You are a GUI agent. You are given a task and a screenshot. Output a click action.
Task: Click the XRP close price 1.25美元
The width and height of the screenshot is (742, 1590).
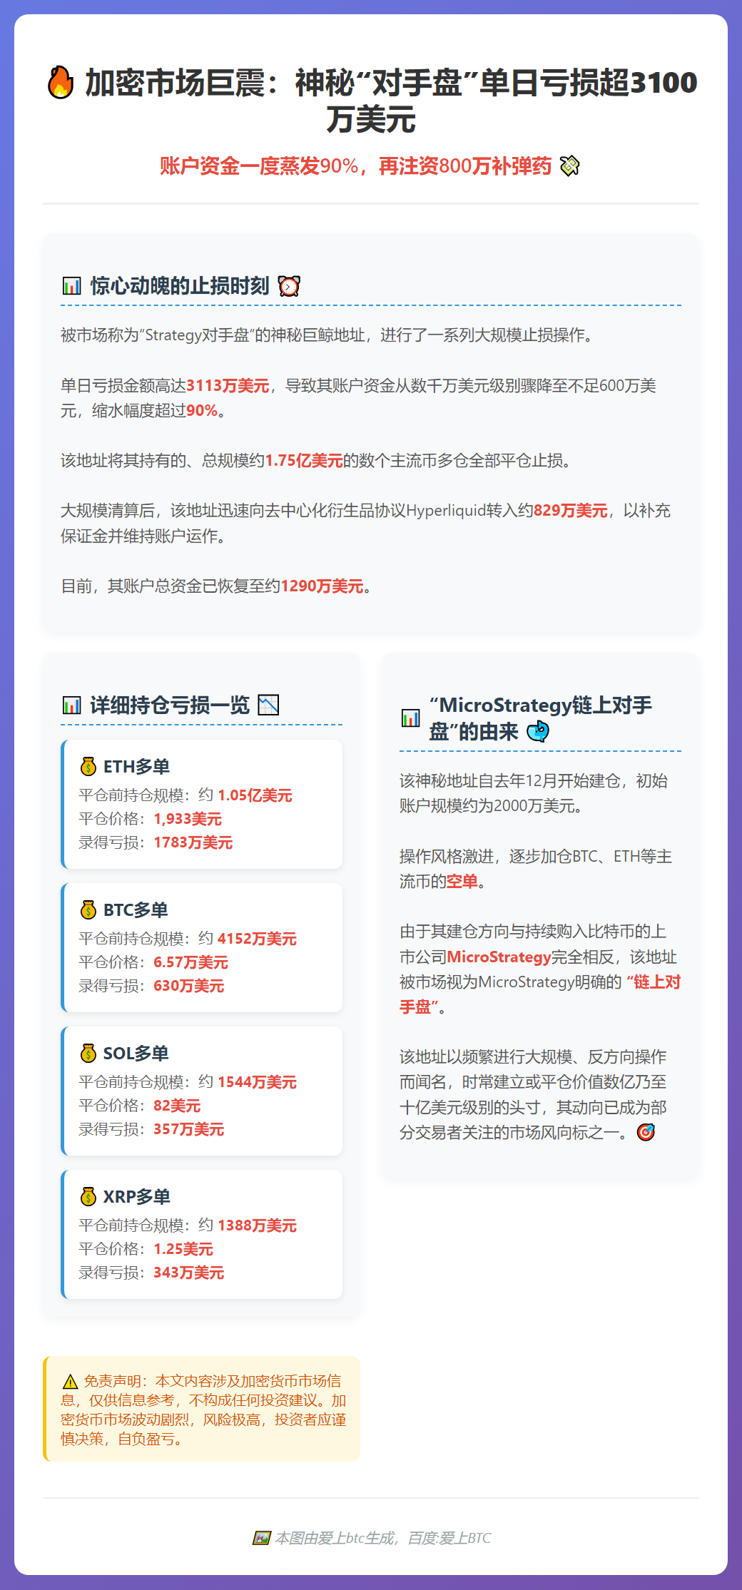(x=183, y=1249)
